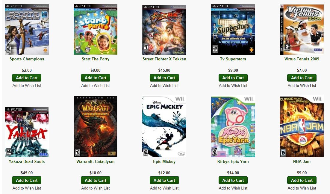Add Epic Mickey to cart

click(x=164, y=180)
